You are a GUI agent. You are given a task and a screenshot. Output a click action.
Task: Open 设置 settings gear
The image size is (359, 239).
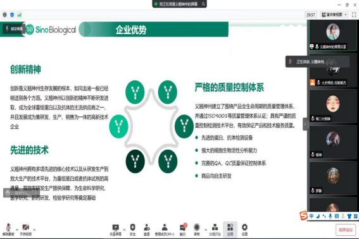pyautogui.click(x=244, y=230)
